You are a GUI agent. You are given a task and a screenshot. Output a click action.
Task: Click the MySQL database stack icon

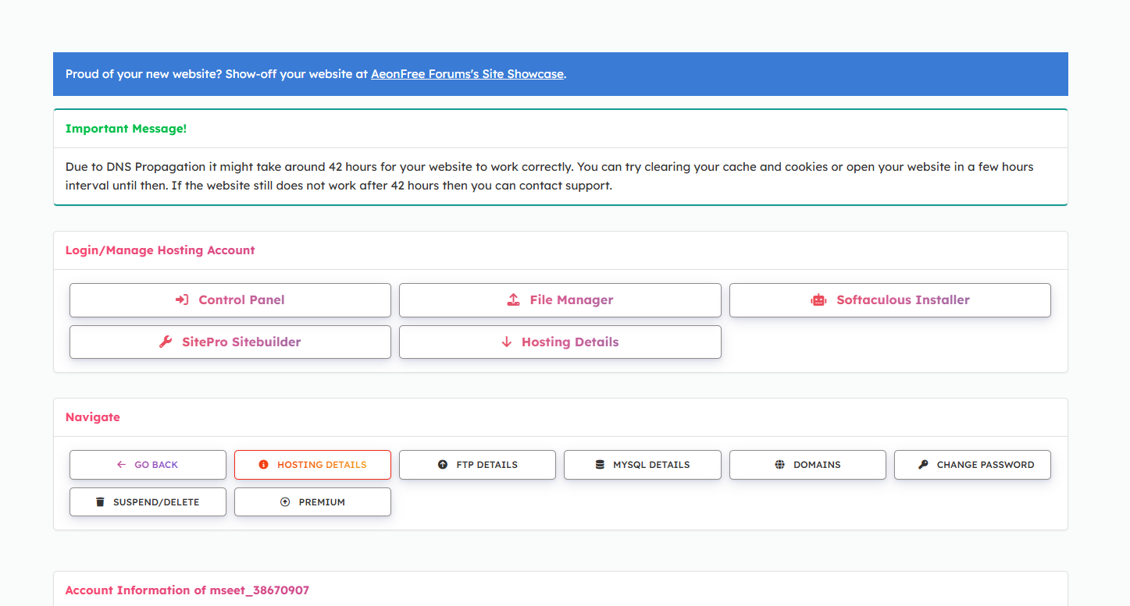pyautogui.click(x=600, y=464)
